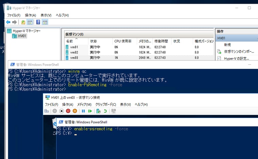Sort by 構成バージョン column header
258x159 pixels.
pyautogui.click(x=204, y=41)
